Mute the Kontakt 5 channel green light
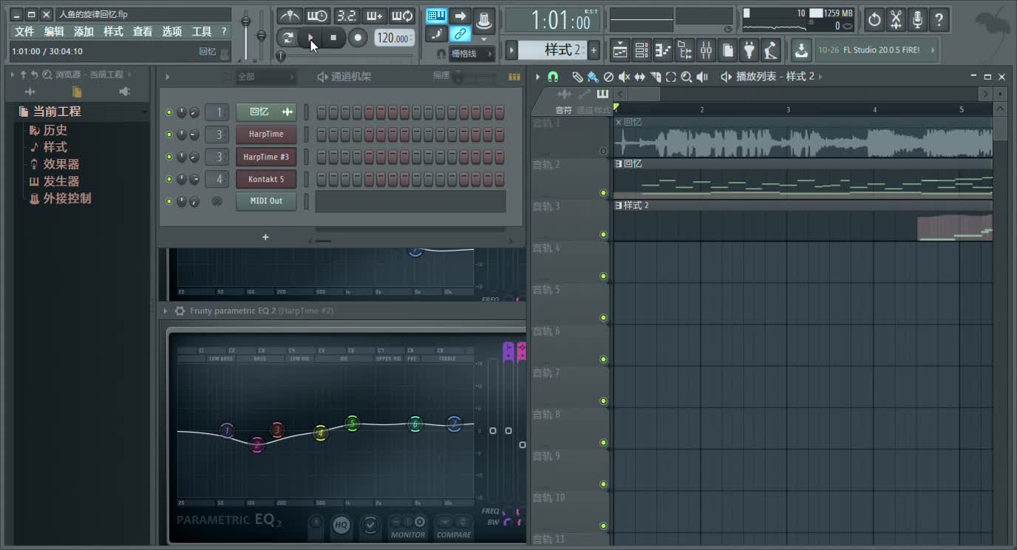The image size is (1017, 550). 169,179
